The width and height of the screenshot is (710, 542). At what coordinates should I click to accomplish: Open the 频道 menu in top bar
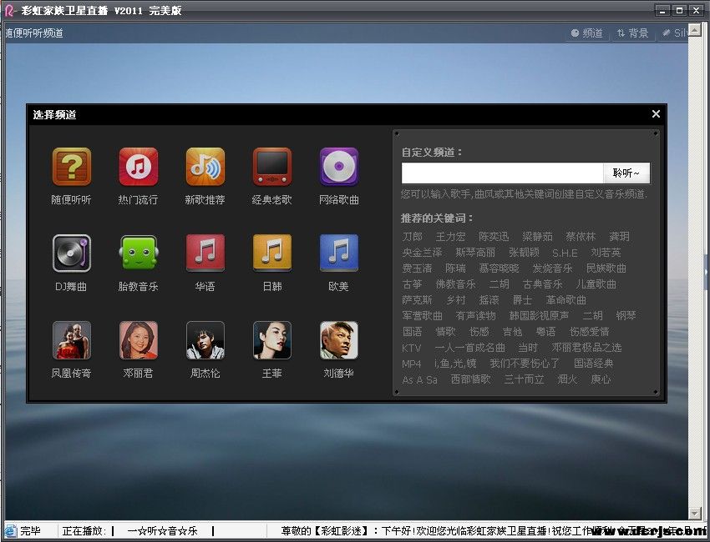(x=586, y=33)
